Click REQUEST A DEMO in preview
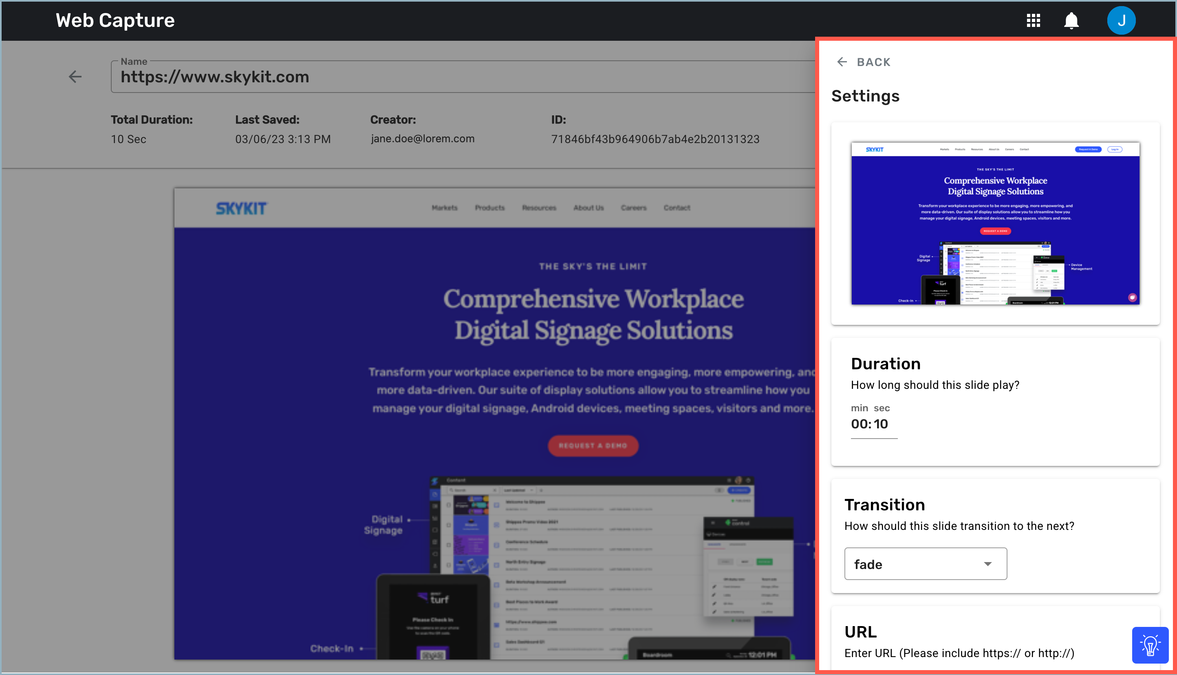Image resolution: width=1177 pixels, height=675 pixels. click(593, 446)
